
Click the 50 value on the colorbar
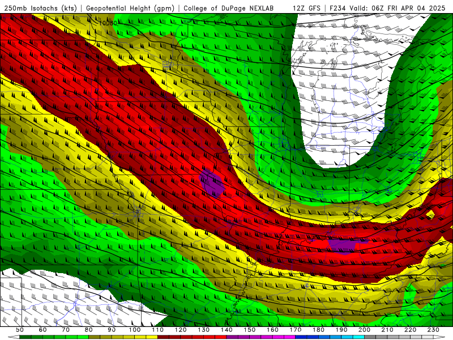(20, 330)
